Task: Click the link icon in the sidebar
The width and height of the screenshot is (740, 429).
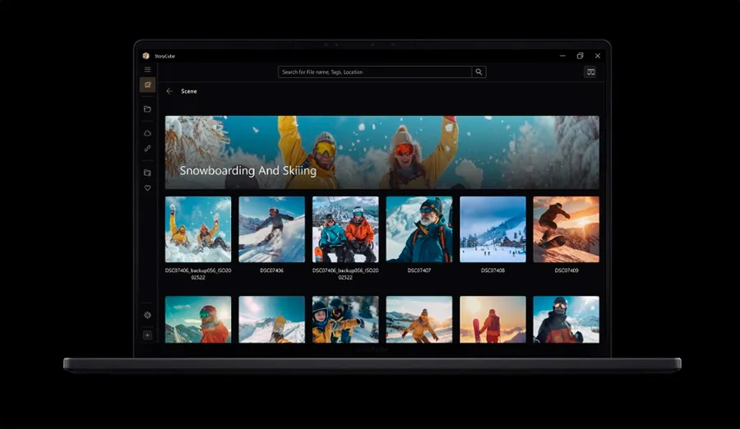Action: pyautogui.click(x=147, y=149)
